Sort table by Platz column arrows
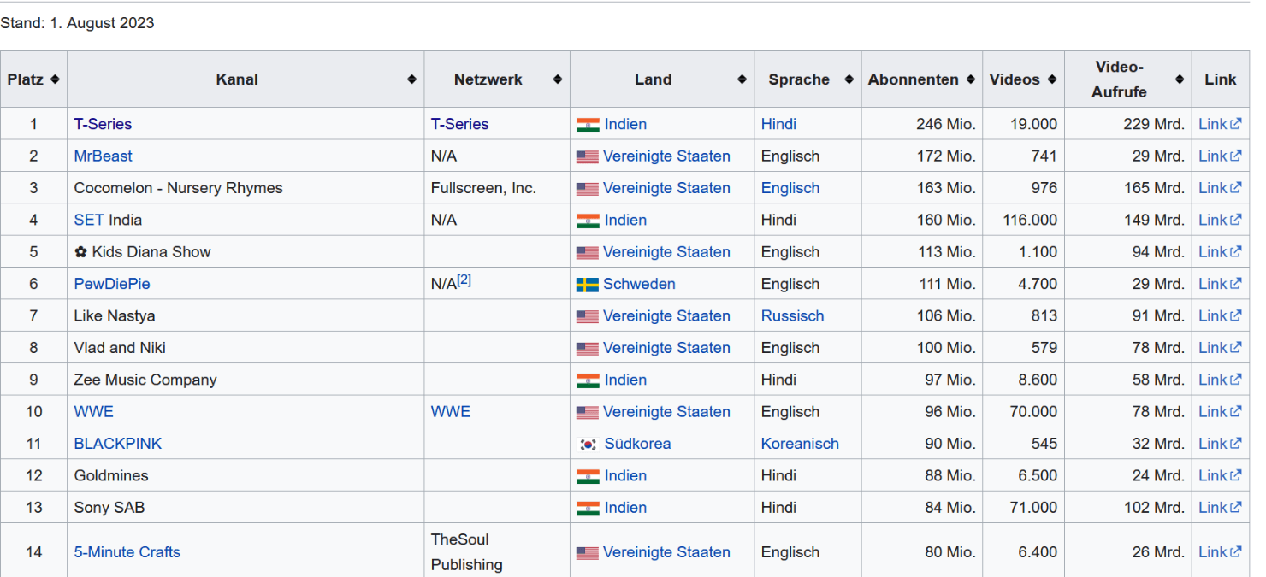Screen dimensions: 1266x577 coord(55,79)
